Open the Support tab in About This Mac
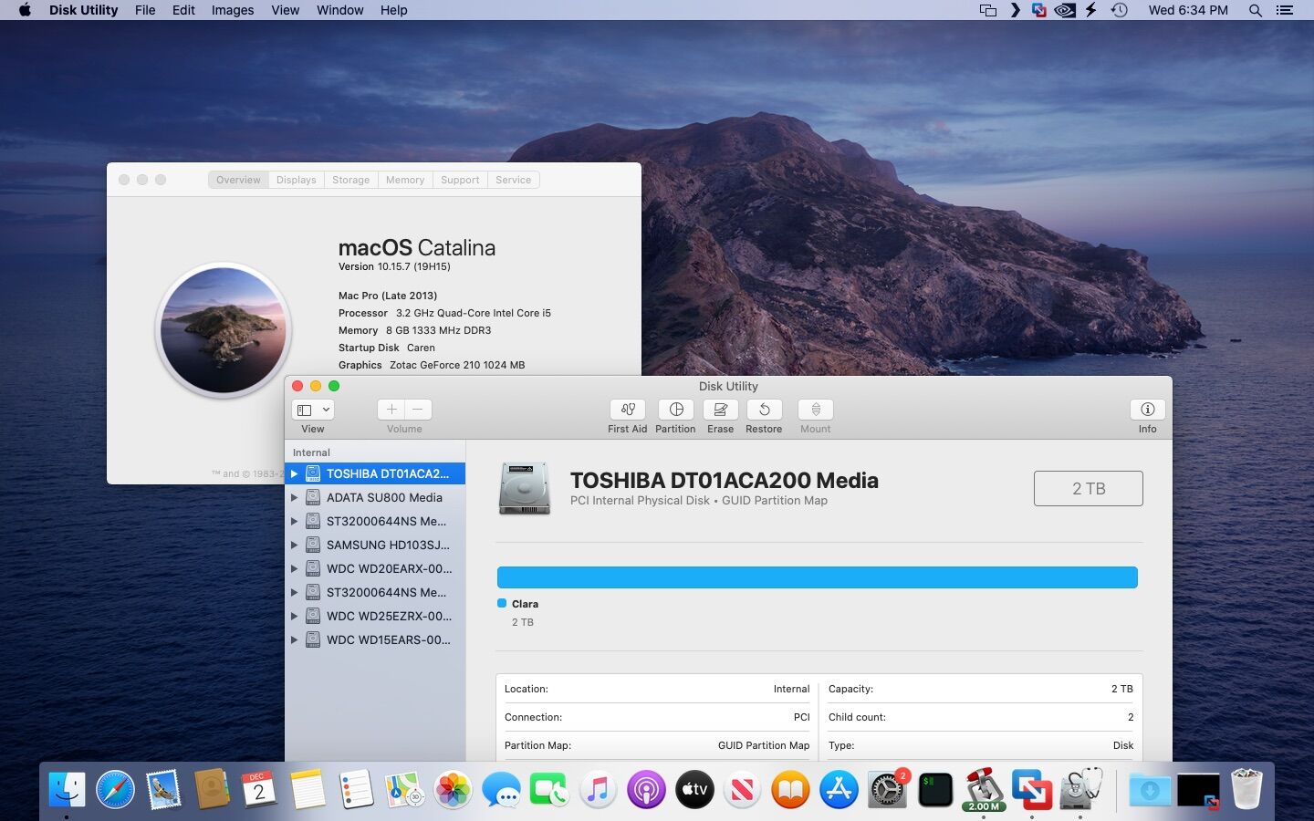This screenshot has height=821, width=1314. click(x=460, y=180)
